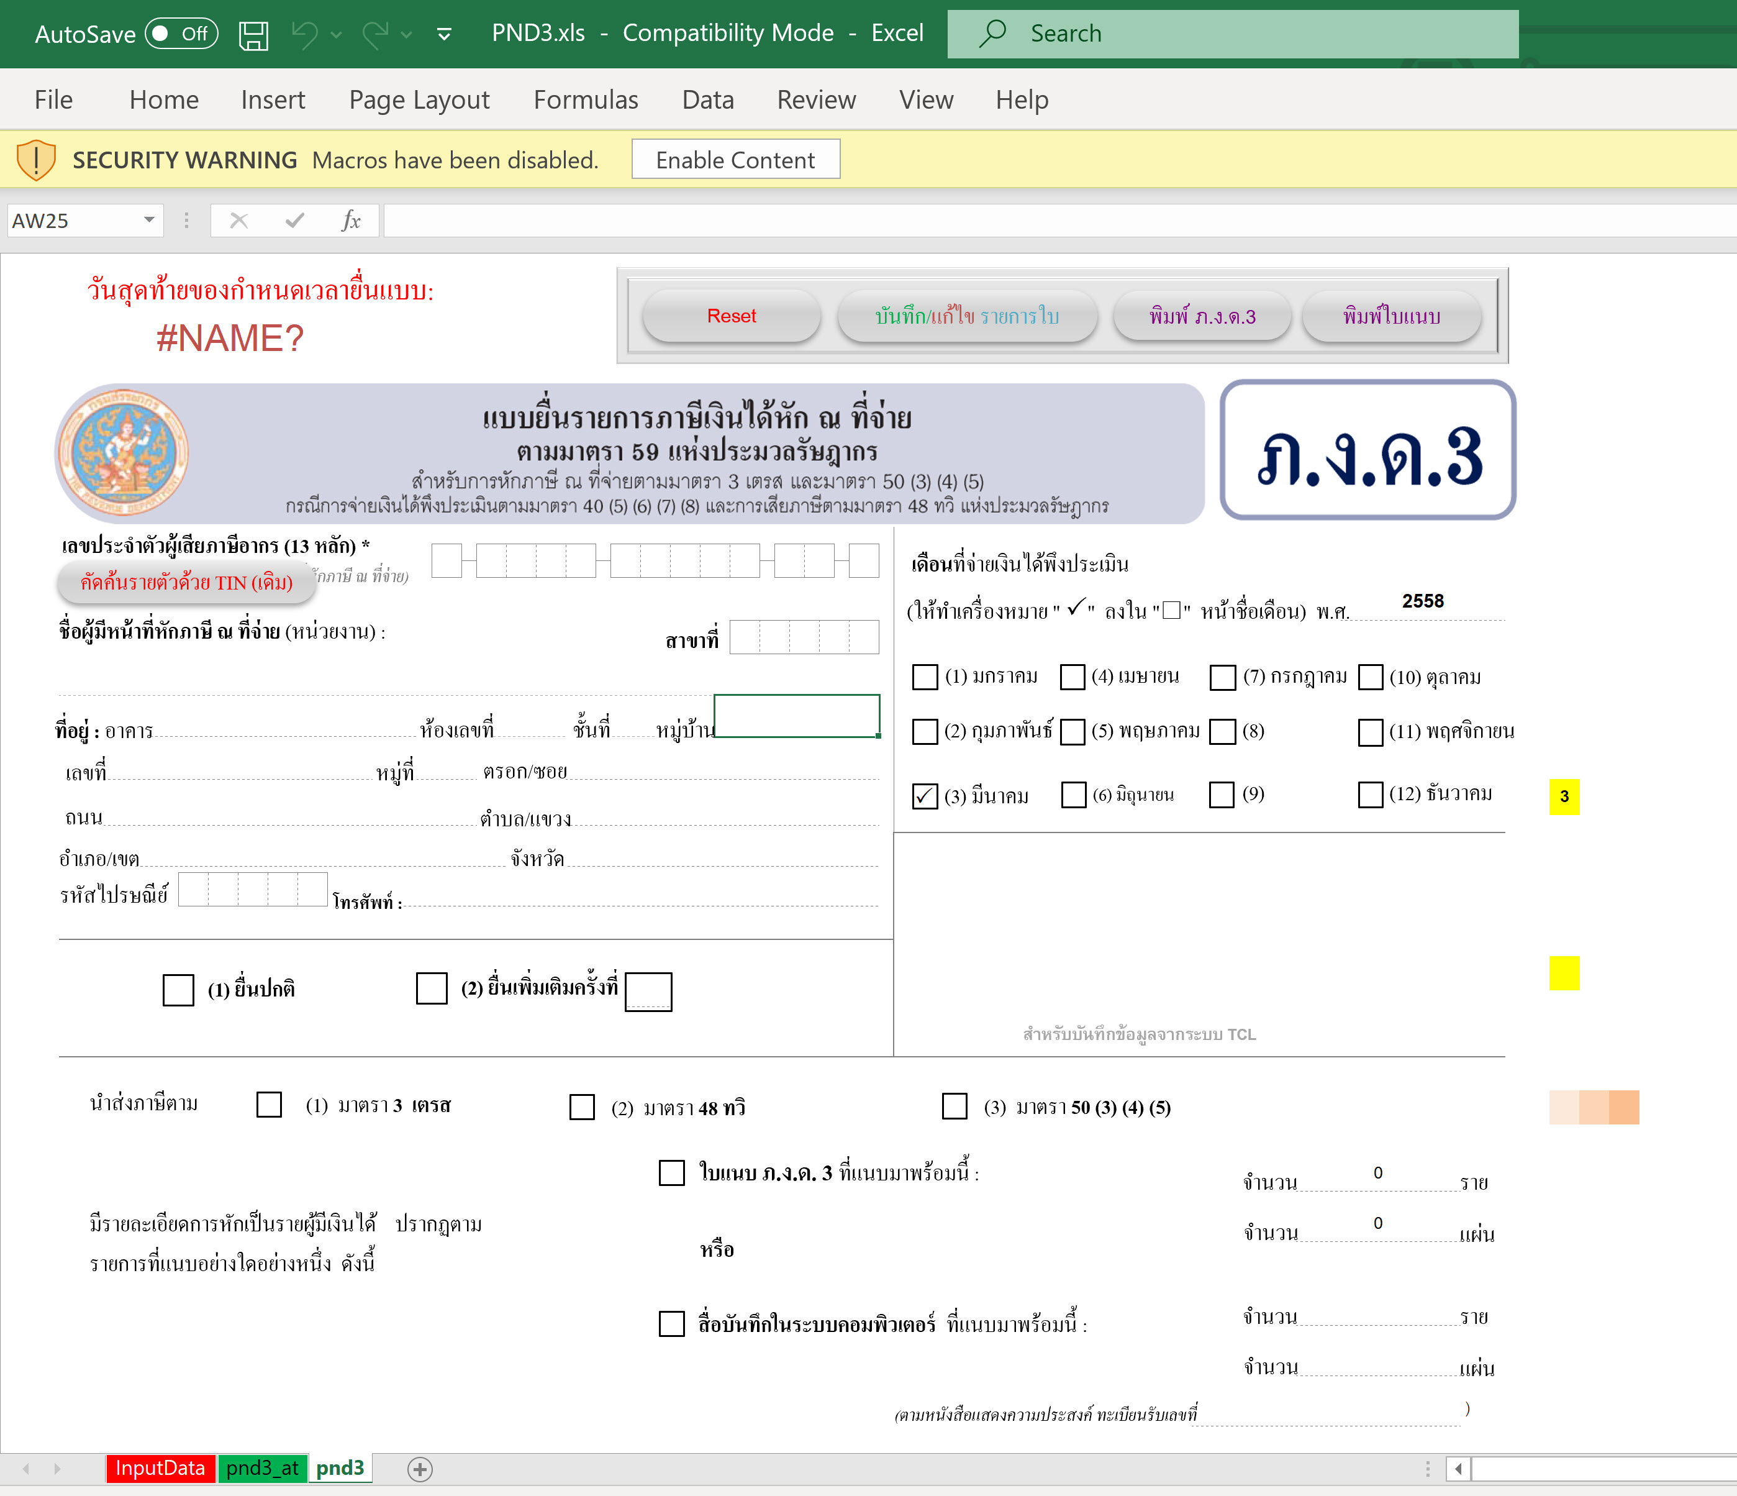Check the ใบแนบ ภ.ง.ด. 3 checkbox
The image size is (1737, 1496).
click(x=671, y=1172)
